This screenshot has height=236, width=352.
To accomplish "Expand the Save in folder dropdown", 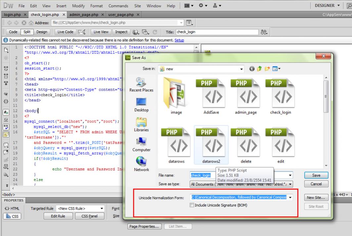I will click(x=242, y=69).
